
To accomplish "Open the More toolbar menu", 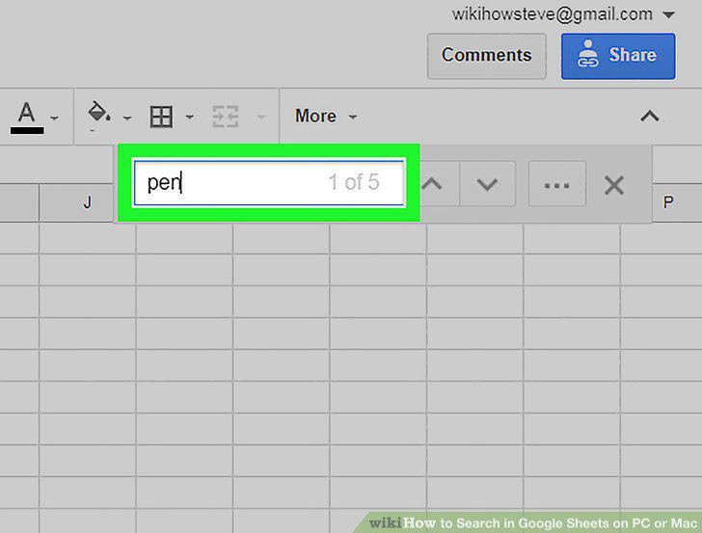I will [326, 117].
